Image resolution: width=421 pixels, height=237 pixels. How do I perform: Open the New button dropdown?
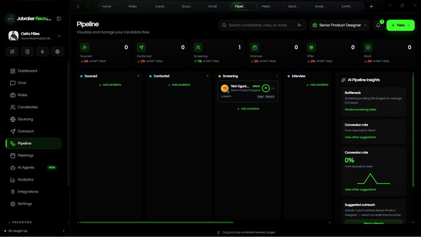point(400,25)
